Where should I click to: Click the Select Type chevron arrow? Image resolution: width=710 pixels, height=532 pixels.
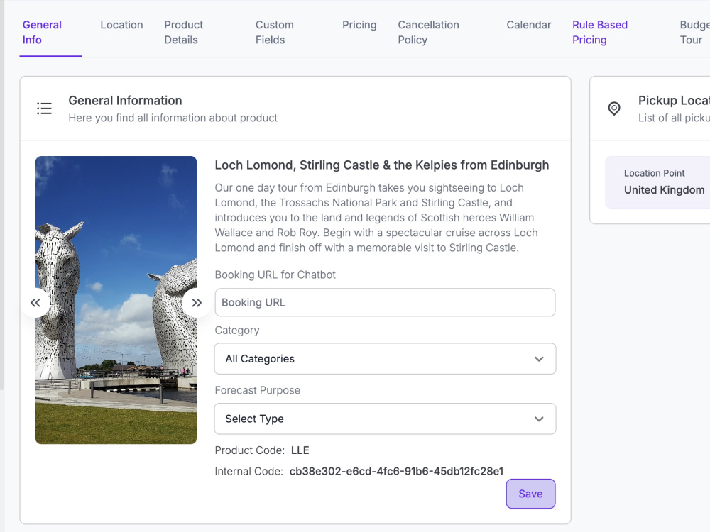coord(539,419)
